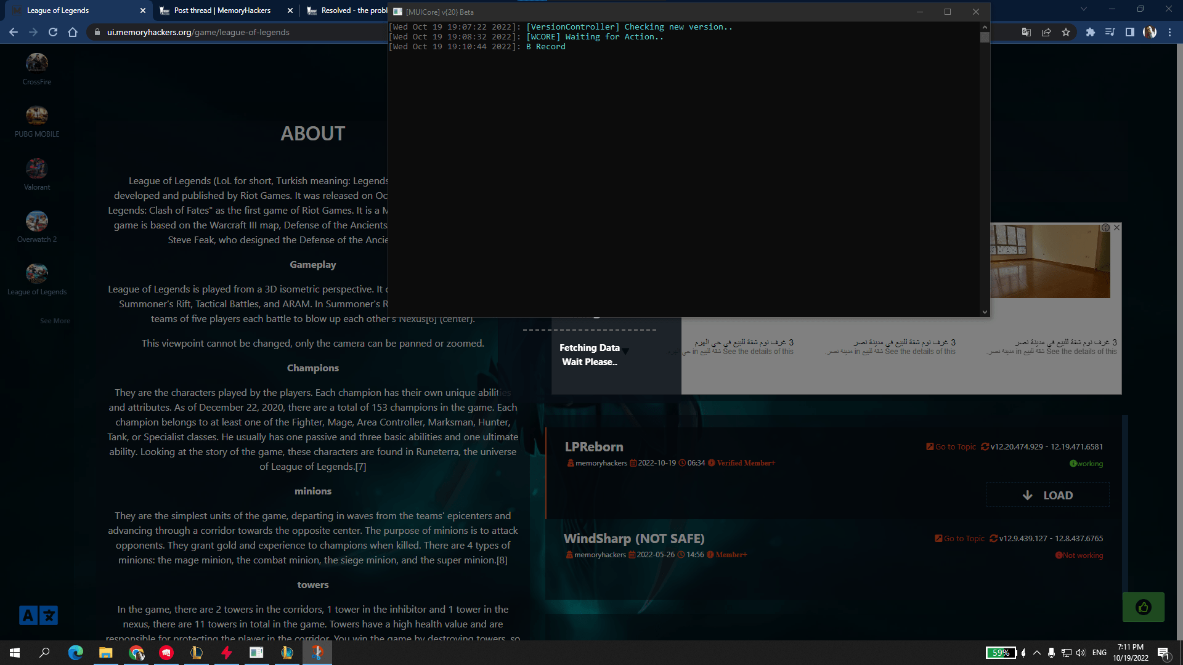The image size is (1183, 665).
Task: Open Chrome extensions puzzle icon
Action: (1091, 32)
